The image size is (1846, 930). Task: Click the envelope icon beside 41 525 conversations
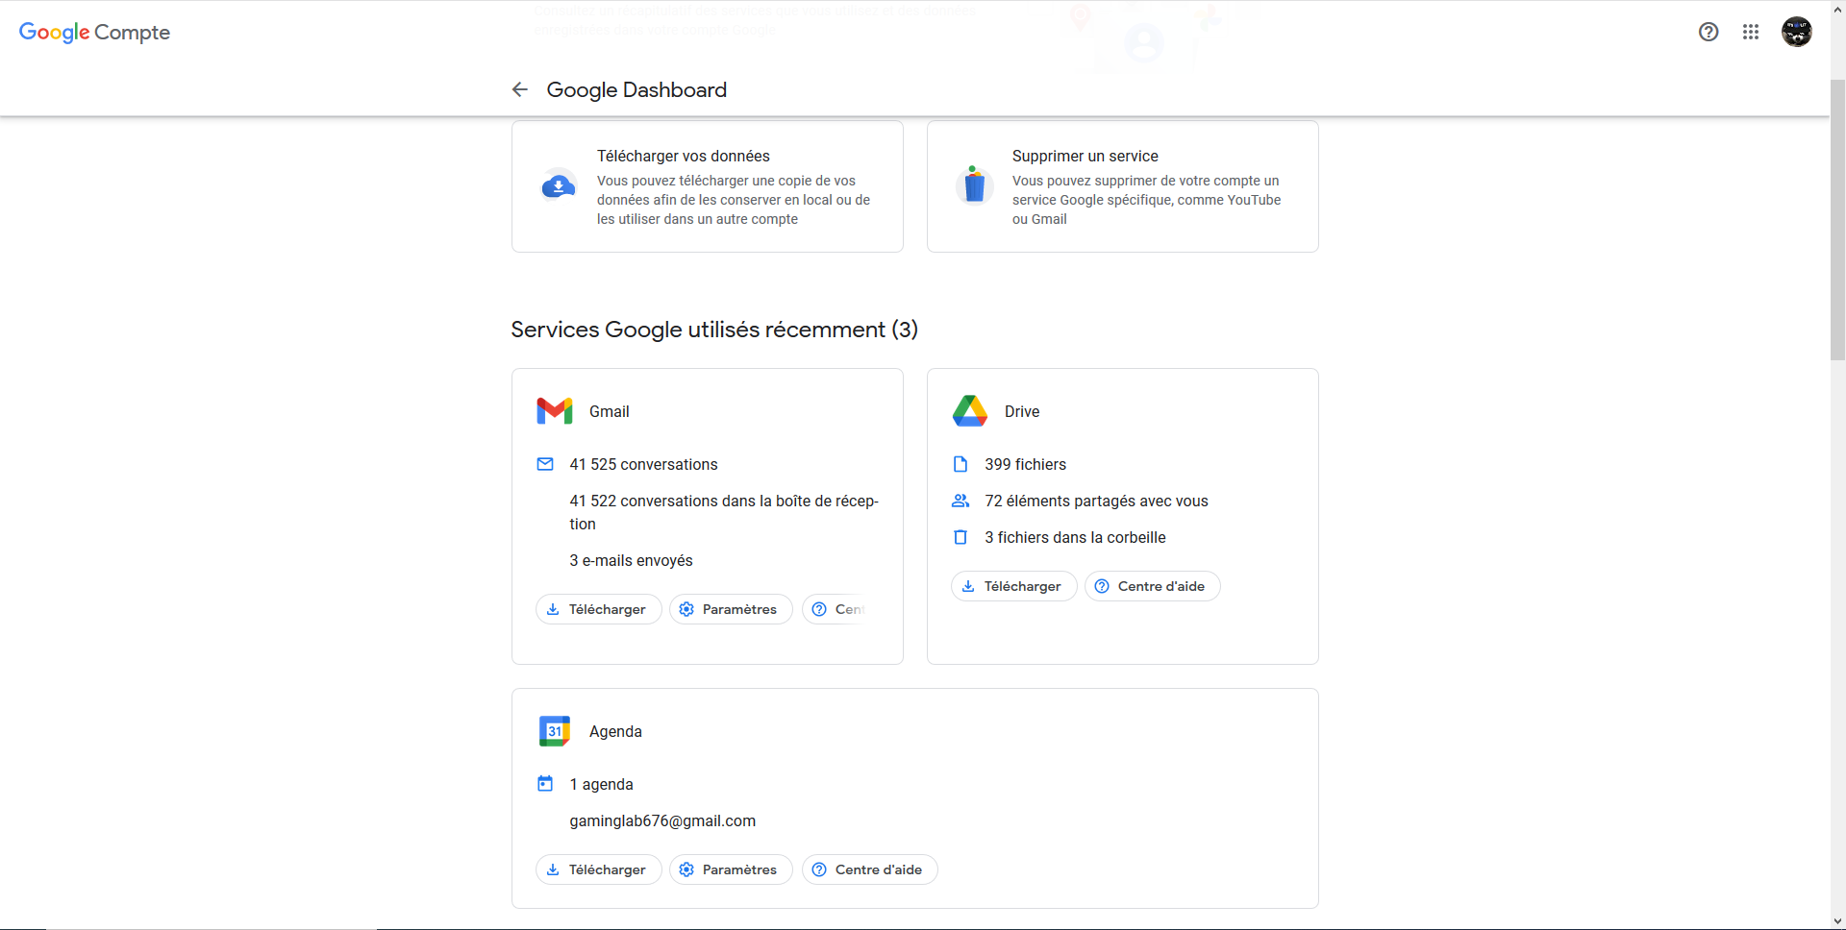coord(545,464)
